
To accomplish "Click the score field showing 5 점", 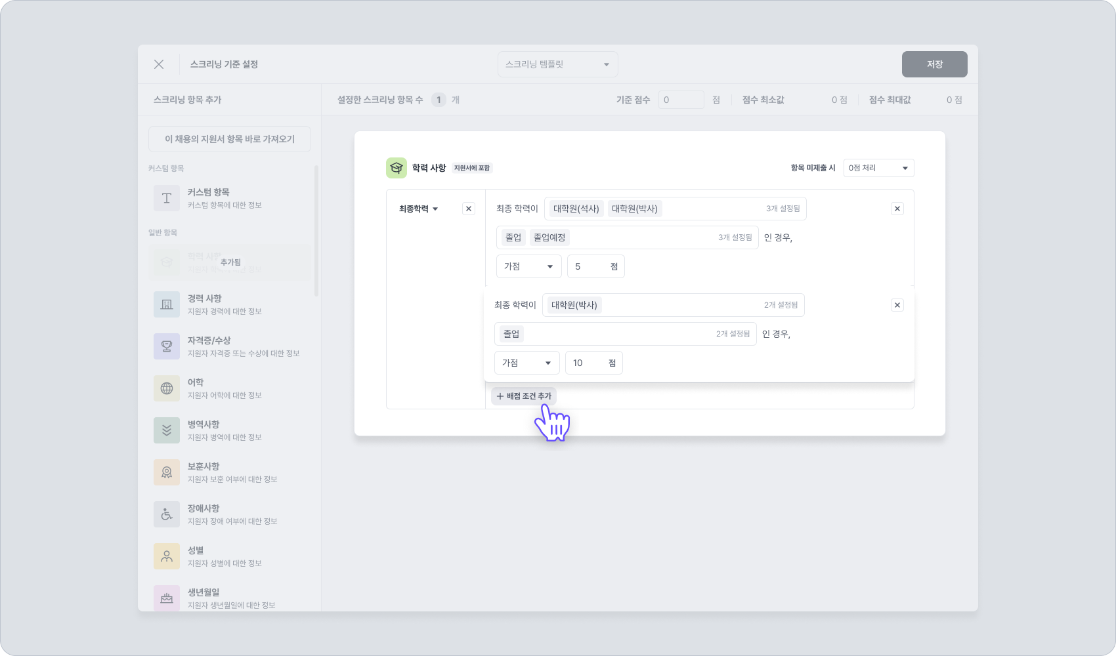I will click(596, 266).
